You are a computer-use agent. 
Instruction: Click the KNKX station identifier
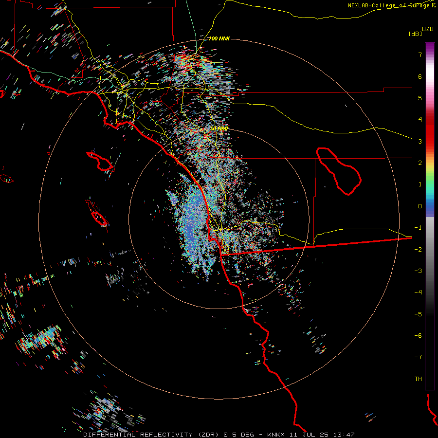pos(276,435)
